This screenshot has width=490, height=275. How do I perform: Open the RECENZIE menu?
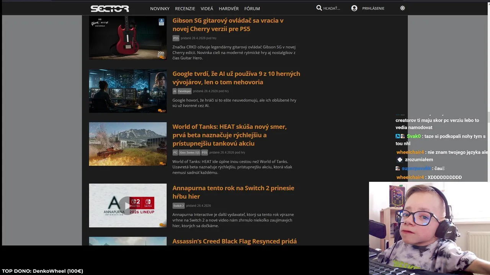[185, 8]
